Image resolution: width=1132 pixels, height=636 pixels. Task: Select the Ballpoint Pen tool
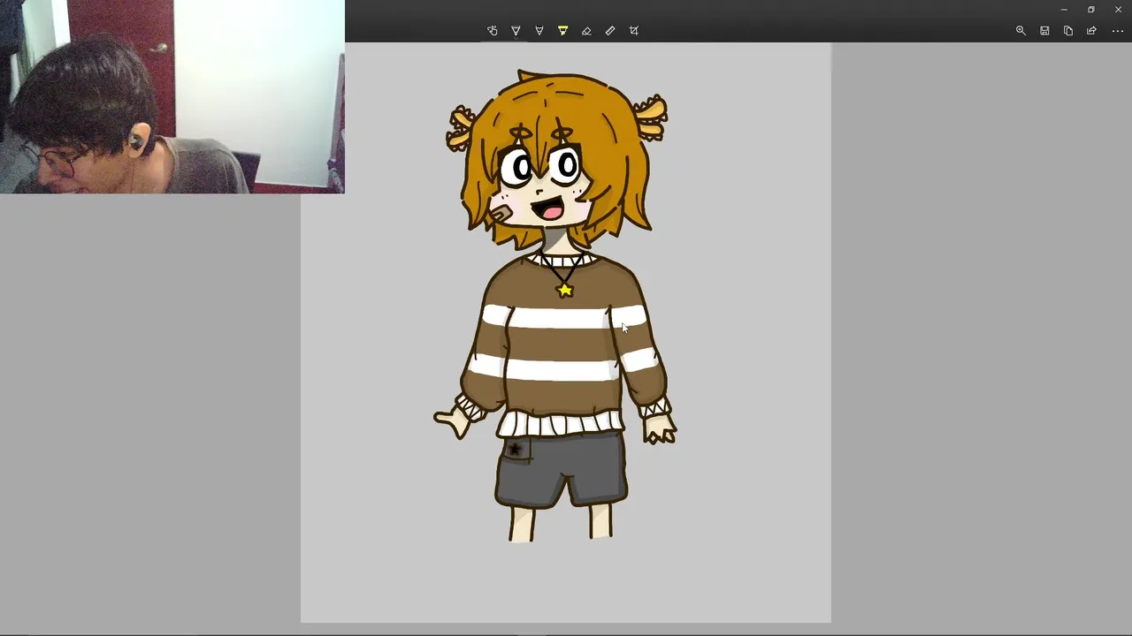[x=516, y=31]
